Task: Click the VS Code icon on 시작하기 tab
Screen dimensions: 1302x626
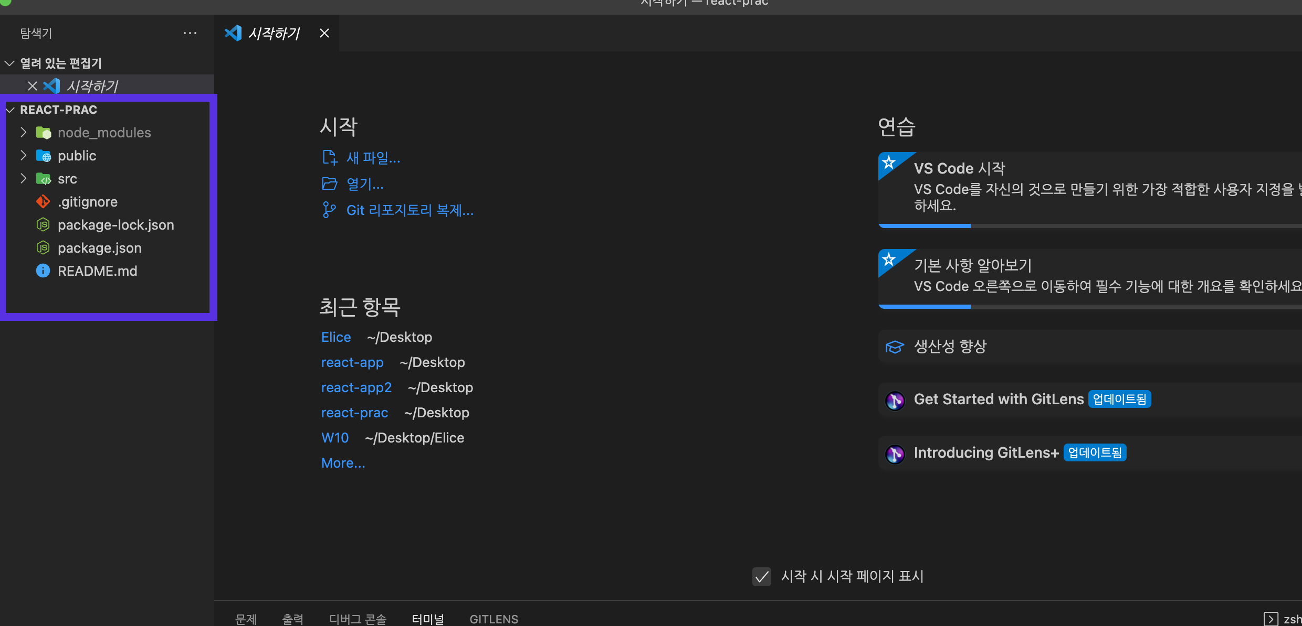Action: (233, 33)
